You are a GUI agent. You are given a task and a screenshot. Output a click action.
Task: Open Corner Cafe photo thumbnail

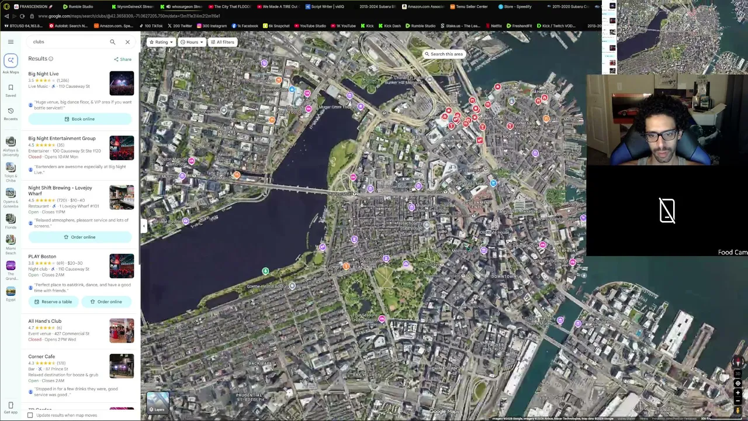click(x=122, y=366)
